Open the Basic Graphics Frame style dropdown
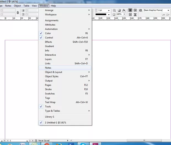171x145 pixels. [168, 10]
